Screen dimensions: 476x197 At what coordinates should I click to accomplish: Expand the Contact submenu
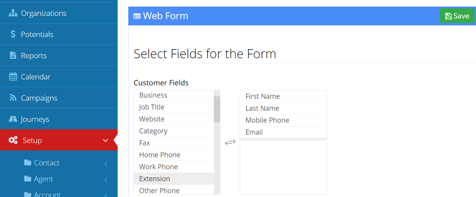point(106,163)
